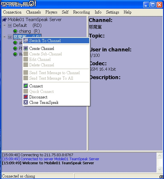Open the Help menu

[x=127, y=12]
